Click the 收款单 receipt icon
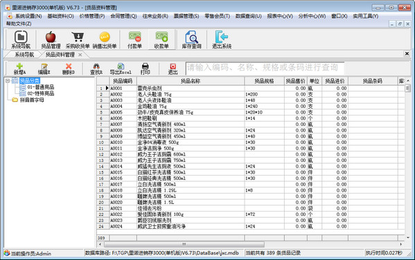 161,39
